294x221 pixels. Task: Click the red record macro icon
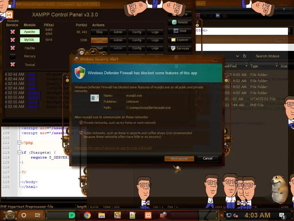[198, 16]
